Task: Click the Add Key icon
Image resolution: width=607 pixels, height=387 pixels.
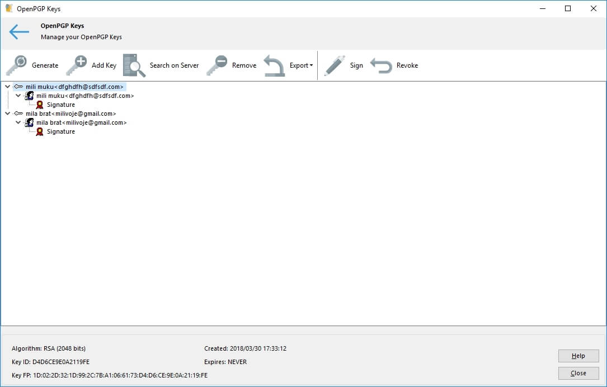Action: point(77,65)
